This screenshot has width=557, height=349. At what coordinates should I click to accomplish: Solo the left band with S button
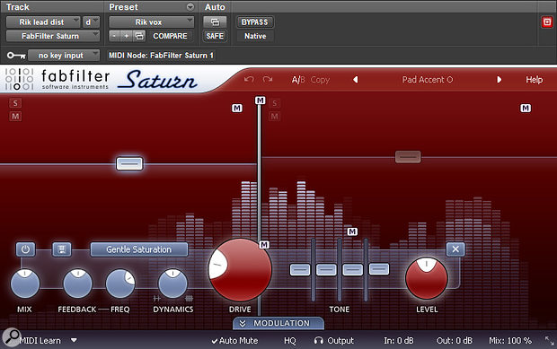tap(15, 103)
